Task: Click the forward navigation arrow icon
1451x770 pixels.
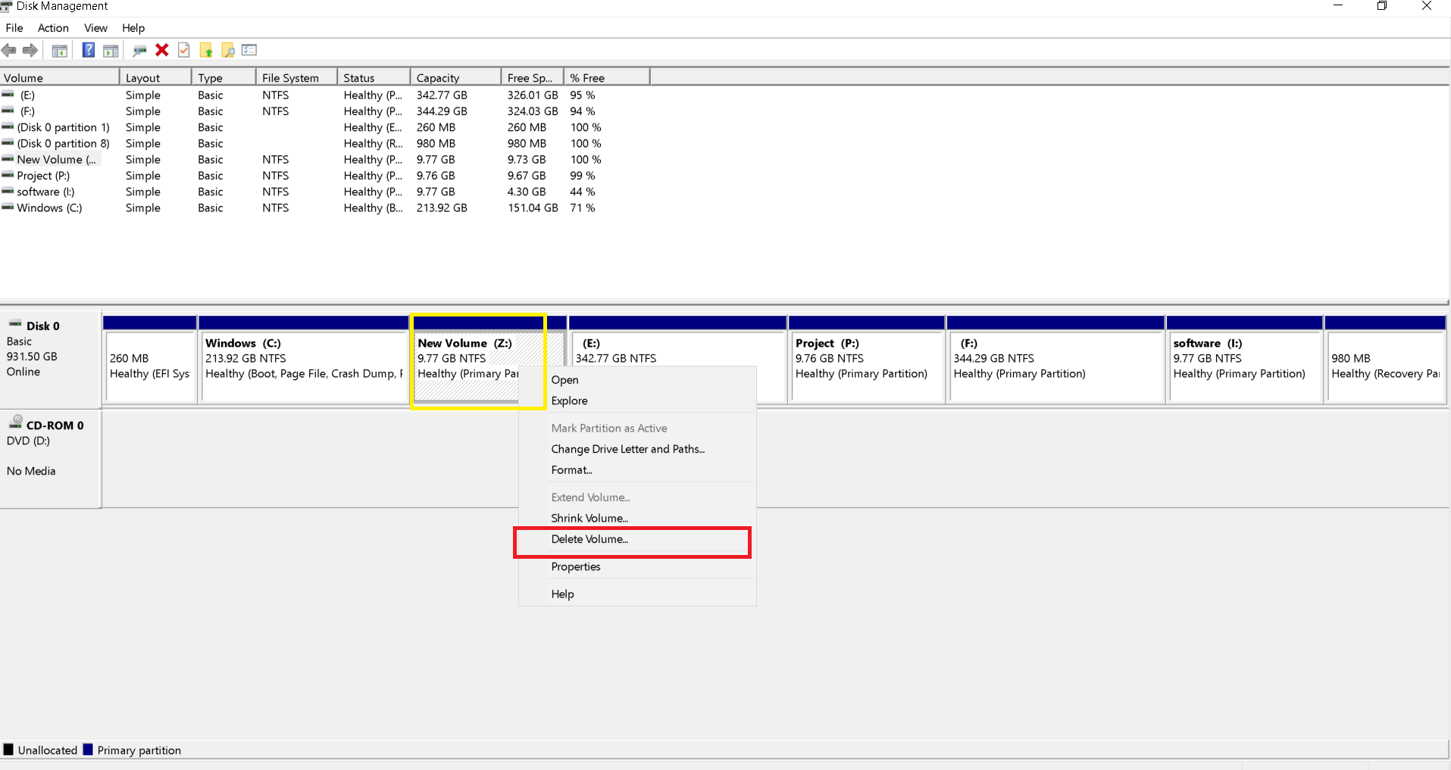Action: [x=30, y=50]
